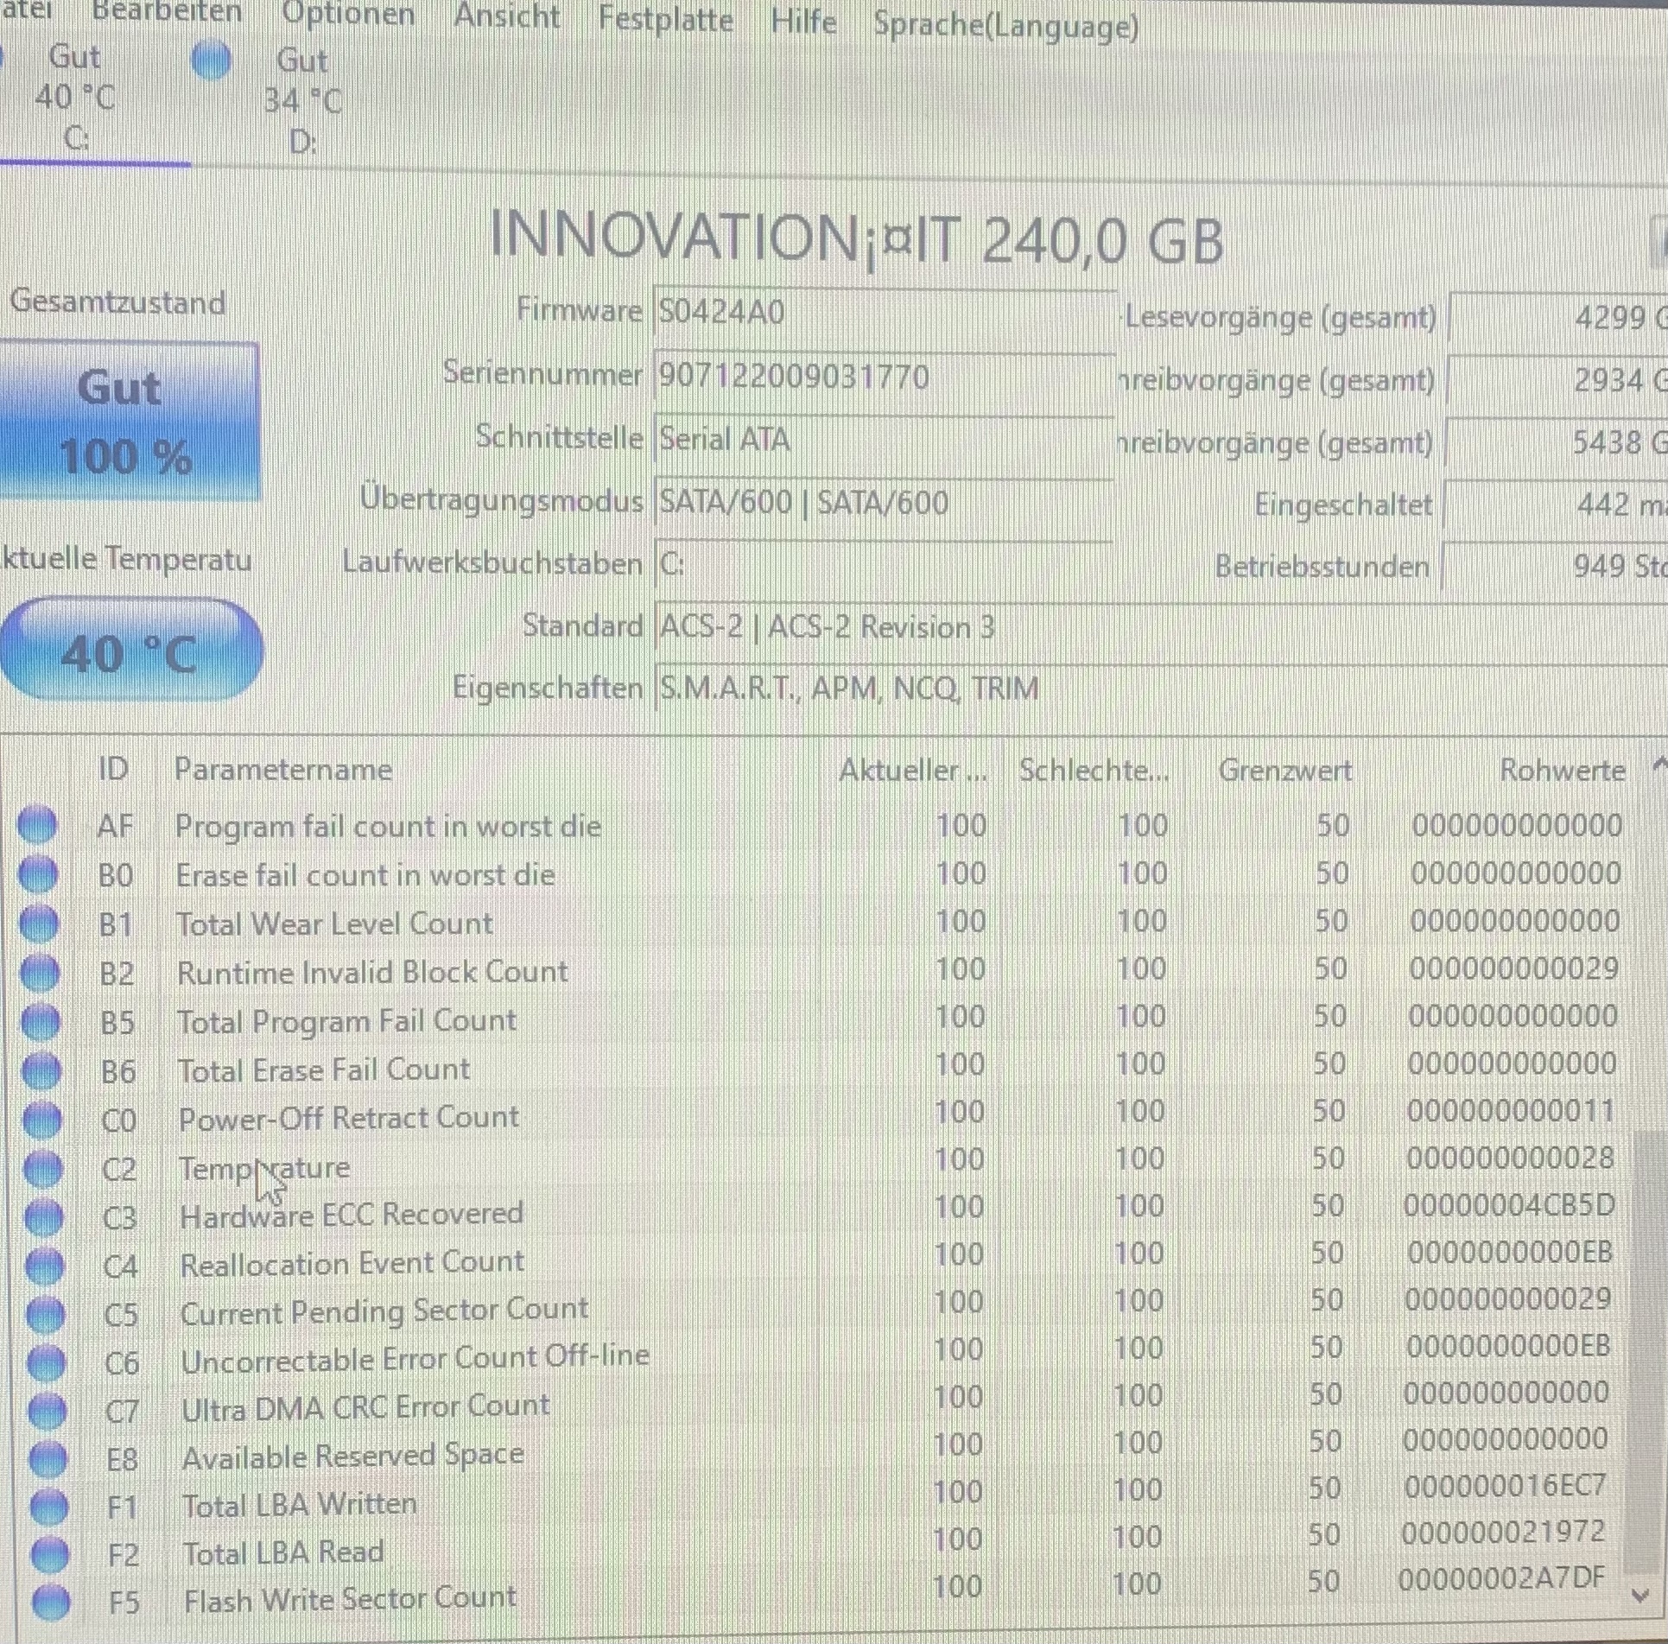Open the Optionen menu
The height and width of the screenshot is (1644, 1668).
coord(348,14)
